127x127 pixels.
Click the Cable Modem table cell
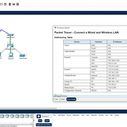(x=77, y=53)
